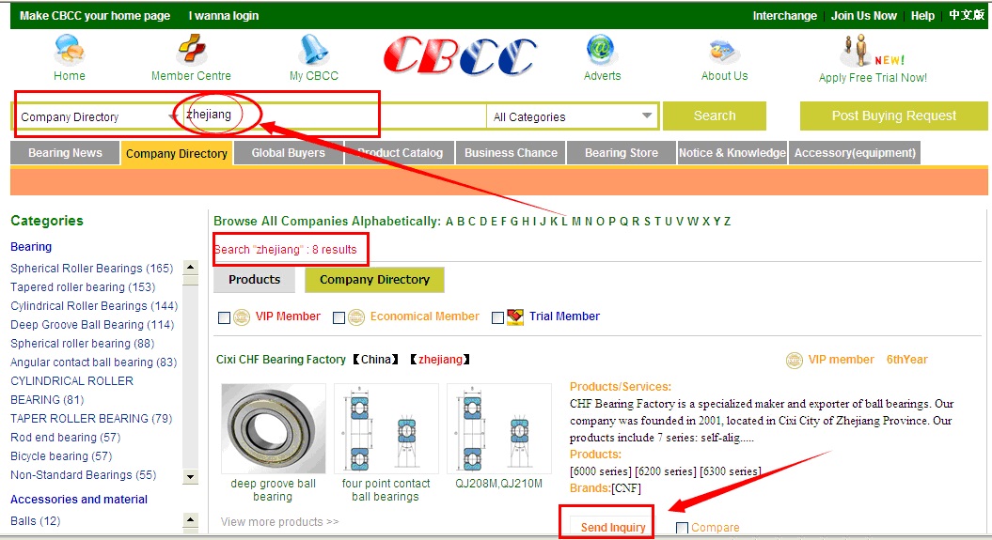Click the VIP member medal icon
992x540 pixels.
tap(794, 360)
